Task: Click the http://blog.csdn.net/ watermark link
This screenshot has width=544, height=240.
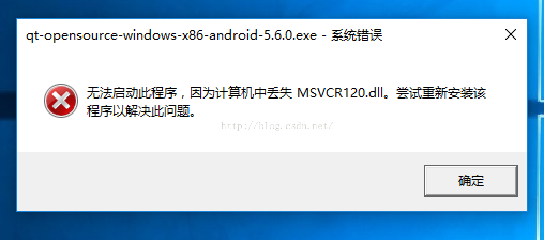Action: (x=277, y=126)
